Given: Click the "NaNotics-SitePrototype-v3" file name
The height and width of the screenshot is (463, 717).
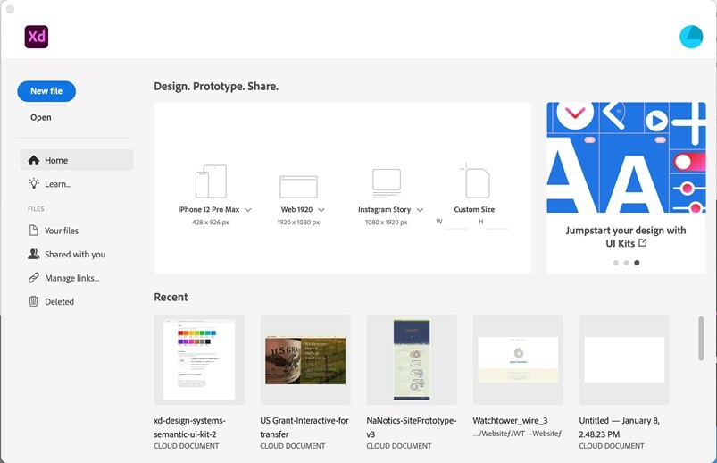Looking at the screenshot, I should (x=411, y=427).
